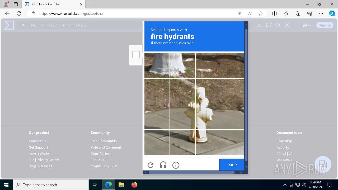The height and width of the screenshot is (190, 338).
Task: Open the Searching documentation link
Action: 284,141
